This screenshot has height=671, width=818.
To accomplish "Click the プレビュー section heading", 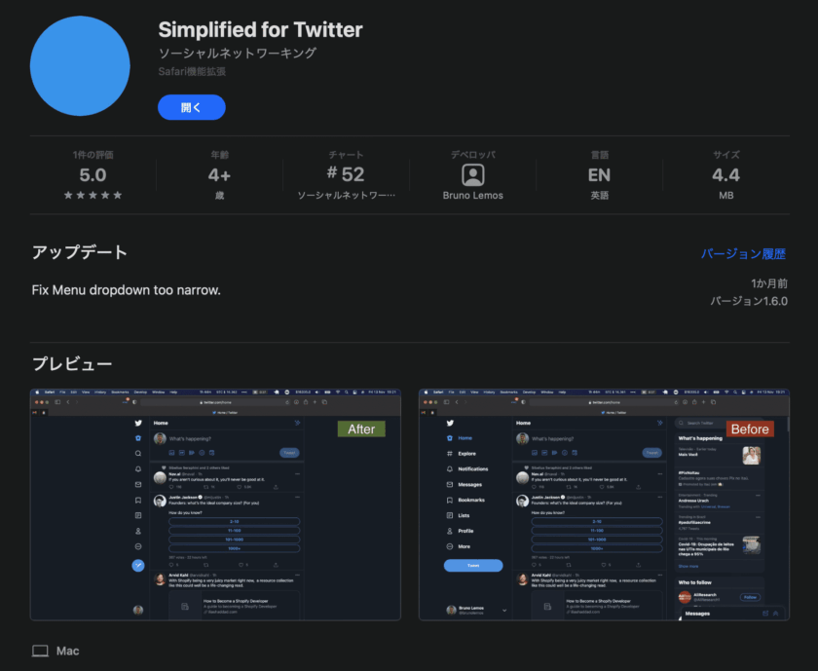I will (72, 363).
